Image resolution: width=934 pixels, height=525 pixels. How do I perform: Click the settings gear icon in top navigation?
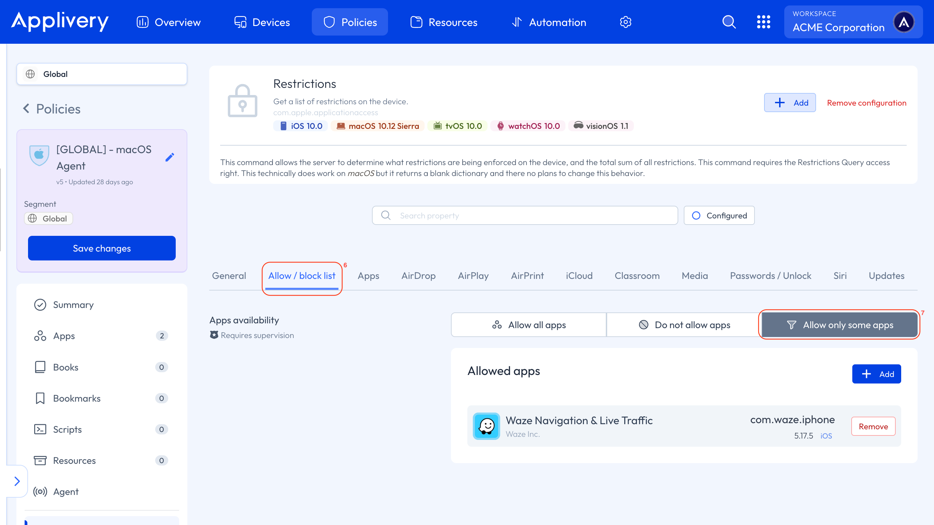pos(625,22)
